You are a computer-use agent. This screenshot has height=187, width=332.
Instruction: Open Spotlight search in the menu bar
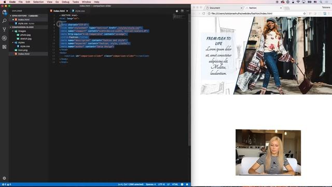coord(321,2)
